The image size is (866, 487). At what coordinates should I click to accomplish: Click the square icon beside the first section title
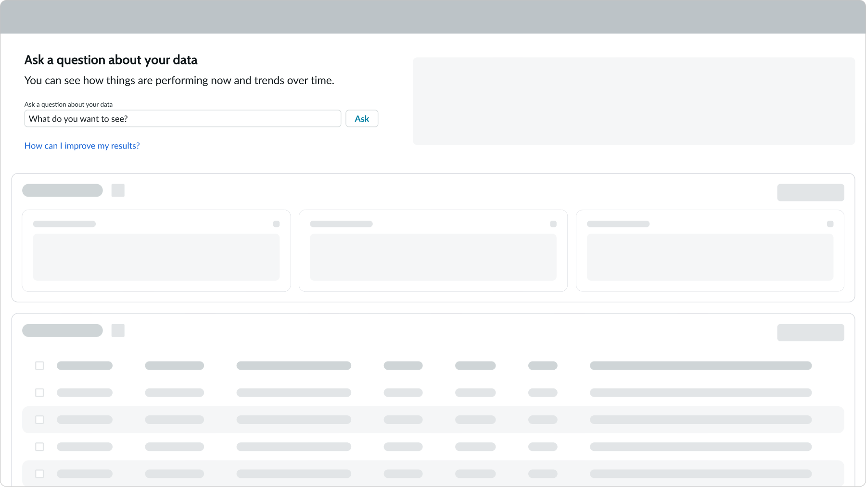[118, 190]
